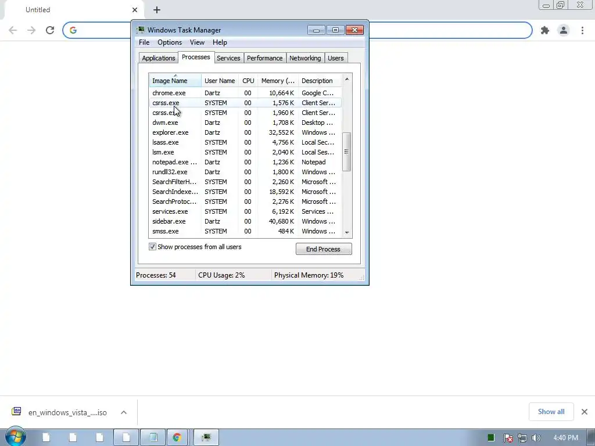Close the Chrome downloads bar
595x446 pixels.
(x=585, y=412)
